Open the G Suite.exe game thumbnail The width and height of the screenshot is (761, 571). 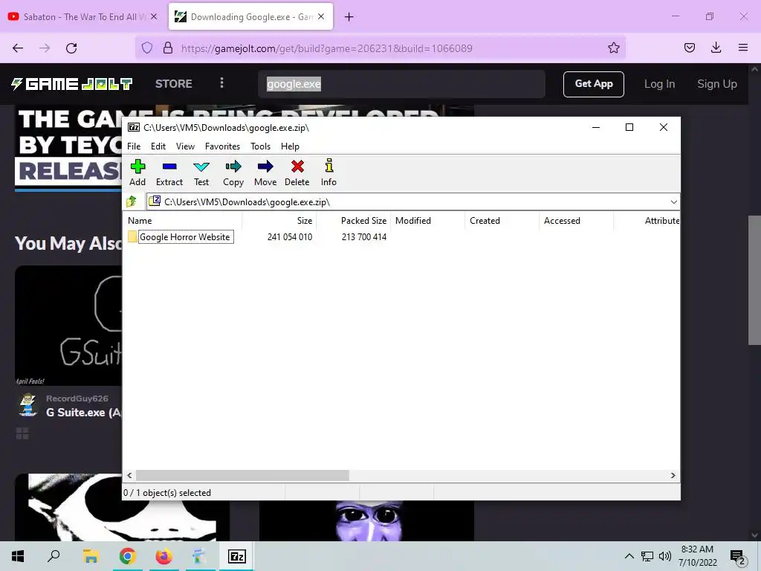(x=68, y=326)
